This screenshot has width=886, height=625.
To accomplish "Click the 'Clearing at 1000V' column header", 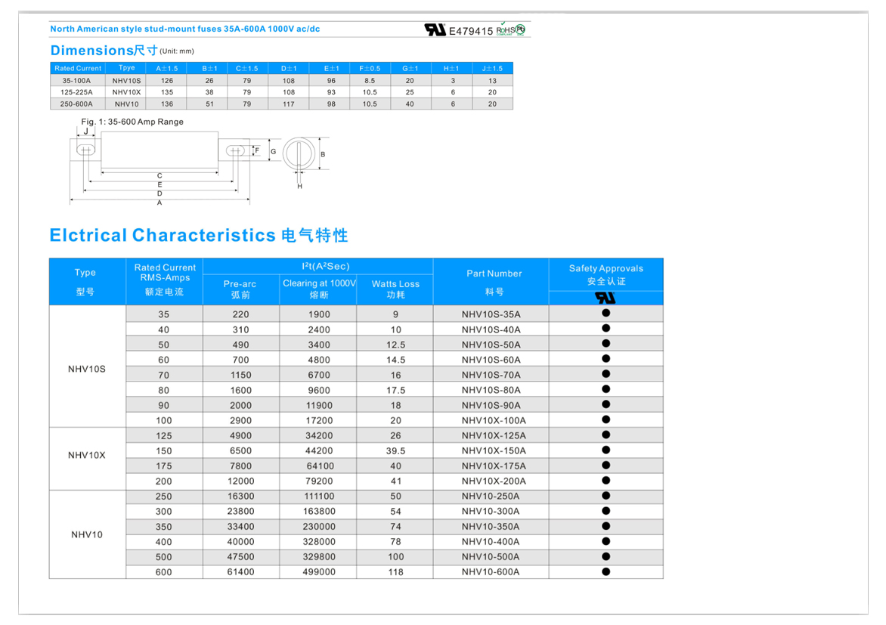I will pos(318,289).
